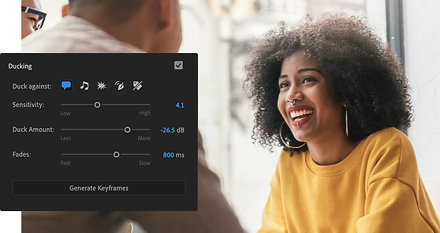This screenshot has height=233, width=440.
Task: Select the Ambience duck-against icon
Action: 119,85
